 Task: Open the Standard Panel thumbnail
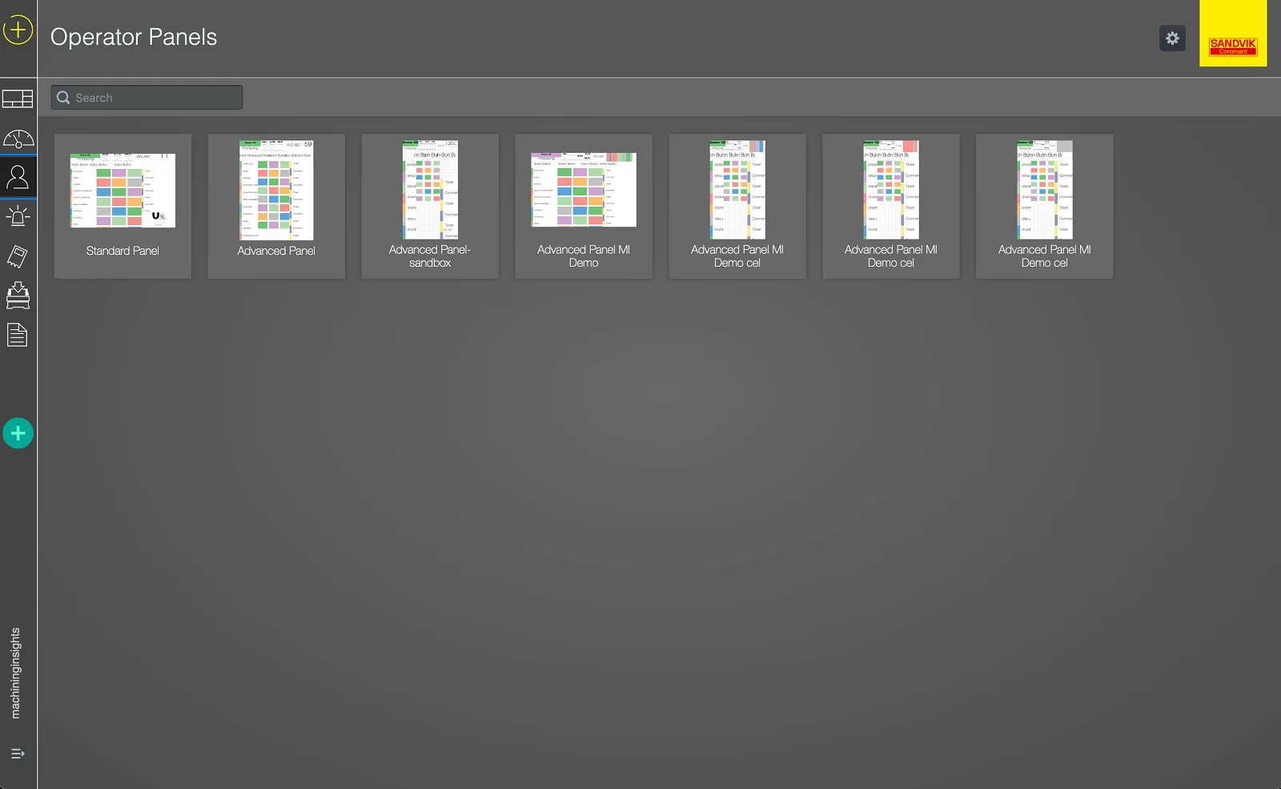pyautogui.click(x=122, y=191)
